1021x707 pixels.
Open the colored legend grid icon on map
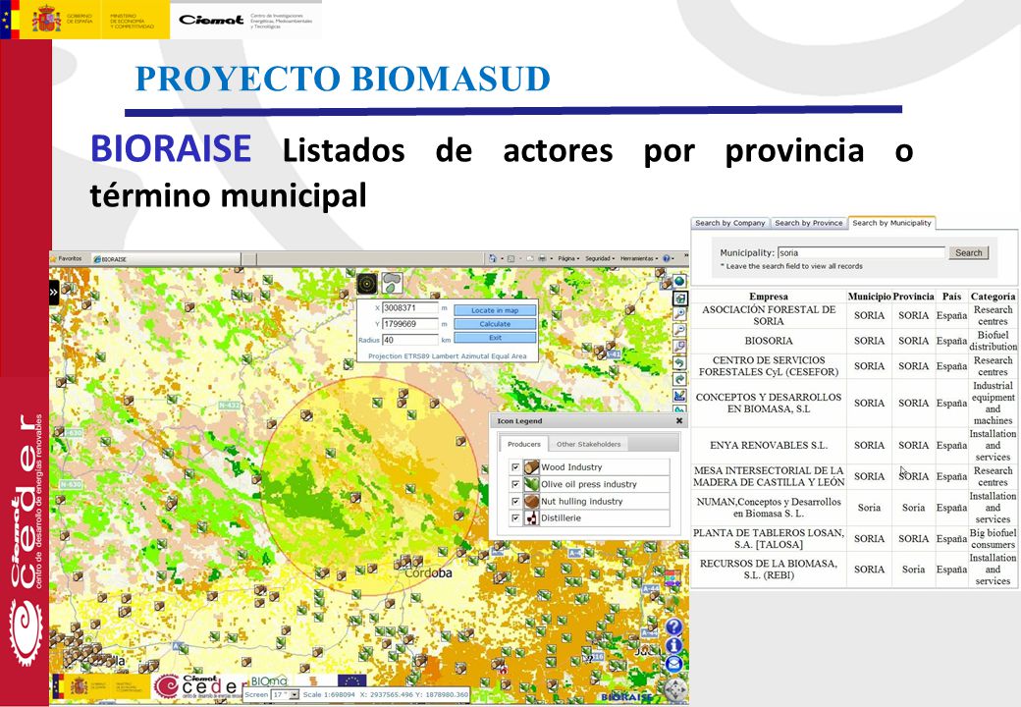[x=672, y=577]
